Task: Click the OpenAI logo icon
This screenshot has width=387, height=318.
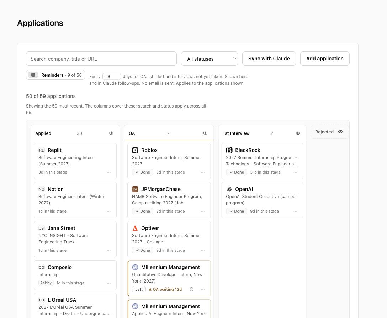Action: click(229, 189)
